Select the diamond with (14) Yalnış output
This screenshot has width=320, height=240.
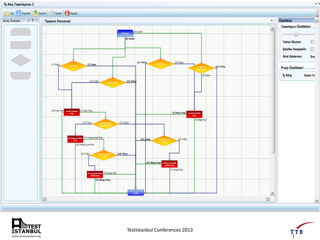202,68
